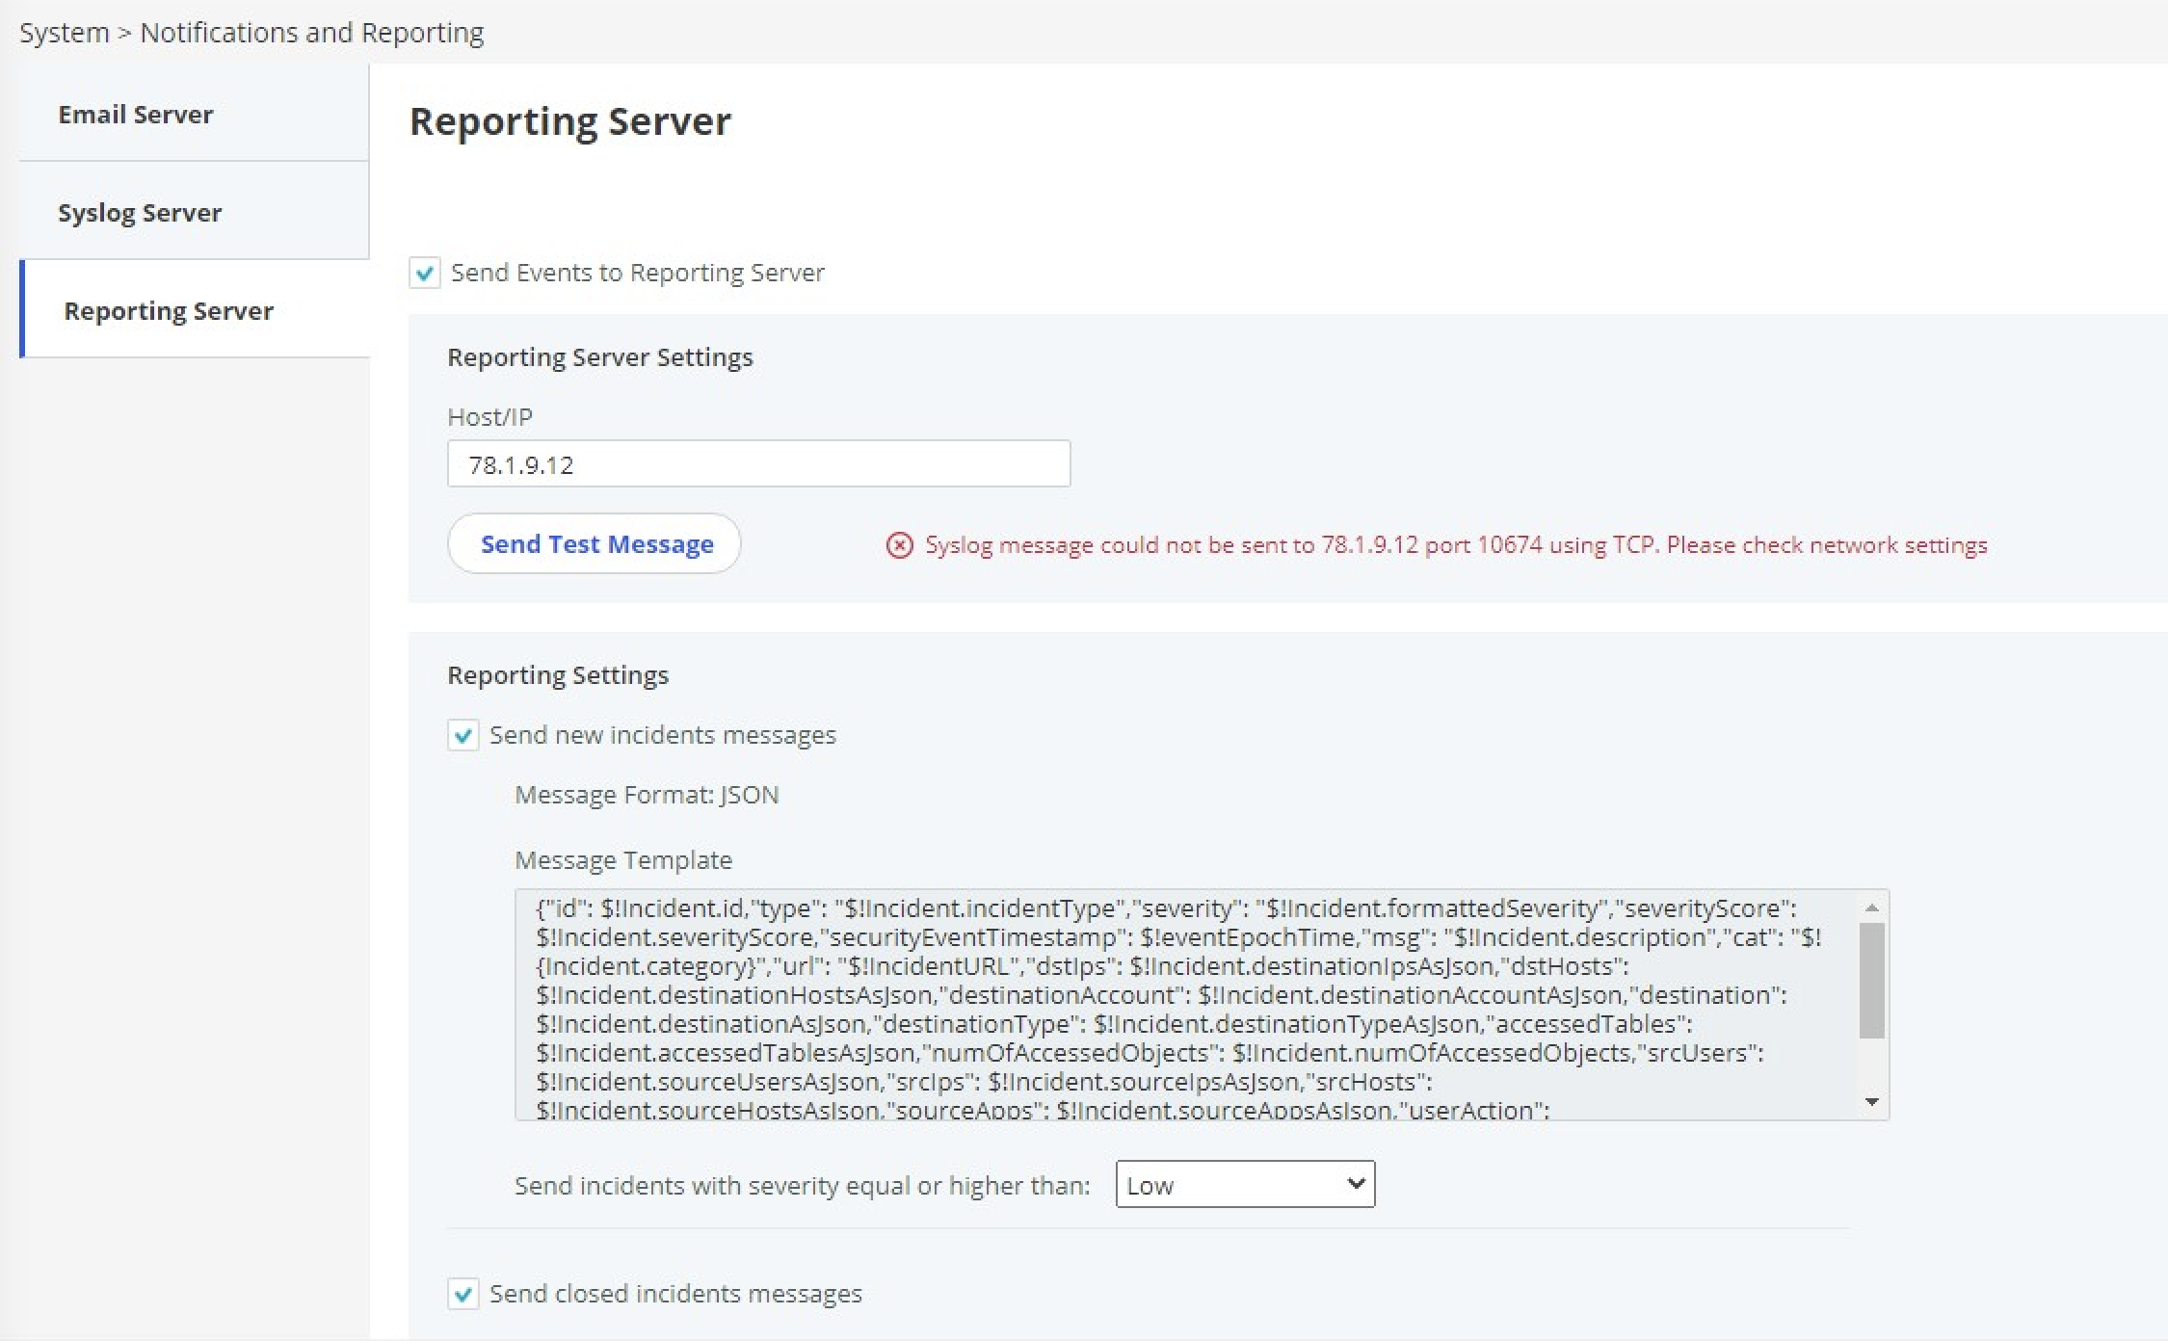Click the Send Events to Reporting Server label
2168x1341 pixels.
(637, 273)
